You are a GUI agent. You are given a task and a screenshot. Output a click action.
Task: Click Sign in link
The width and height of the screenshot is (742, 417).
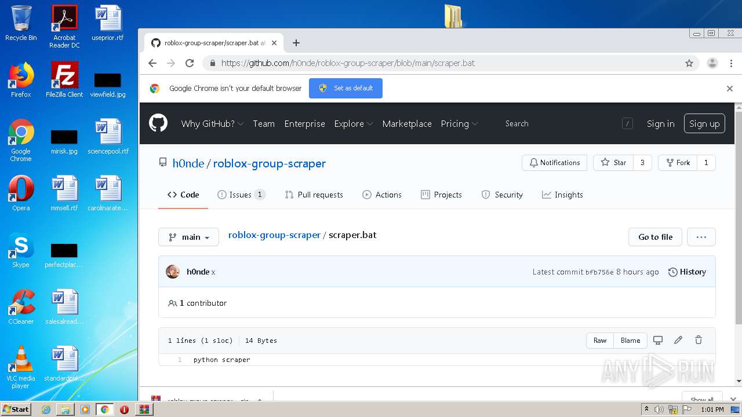(661, 123)
